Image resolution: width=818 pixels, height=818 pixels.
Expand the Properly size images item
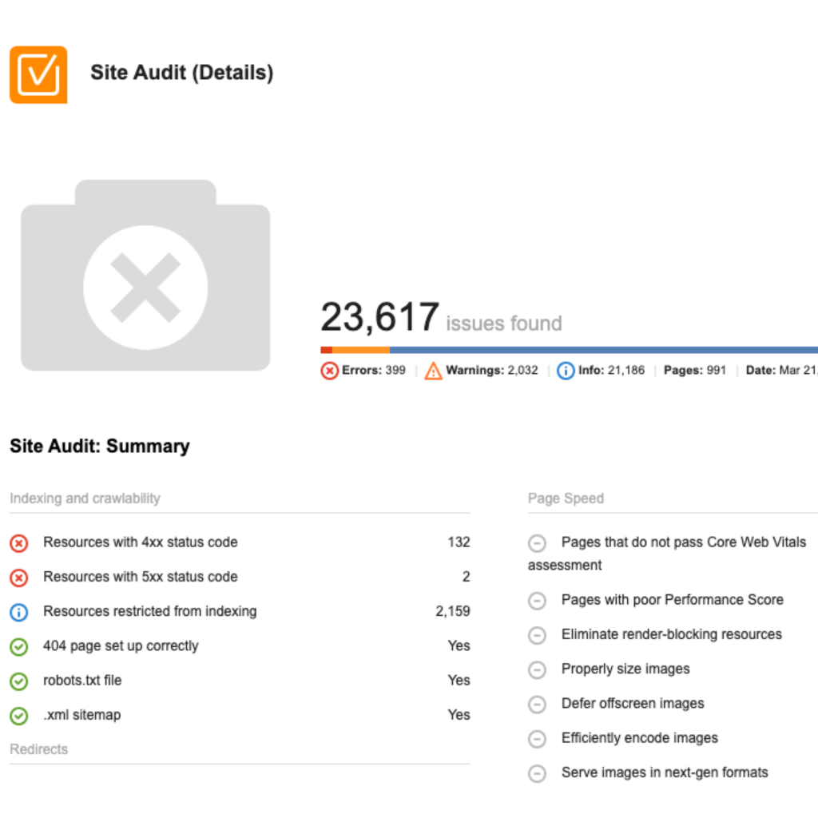(x=538, y=669)
